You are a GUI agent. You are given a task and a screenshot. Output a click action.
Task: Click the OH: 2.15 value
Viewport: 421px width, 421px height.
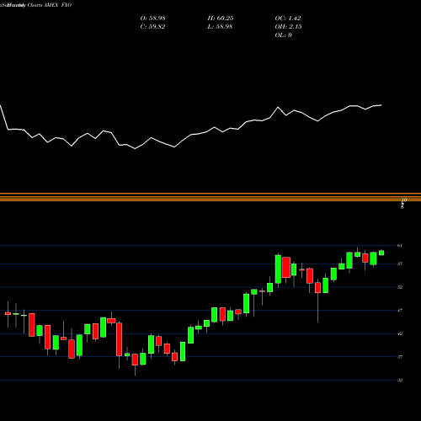[x=288, y=27]
